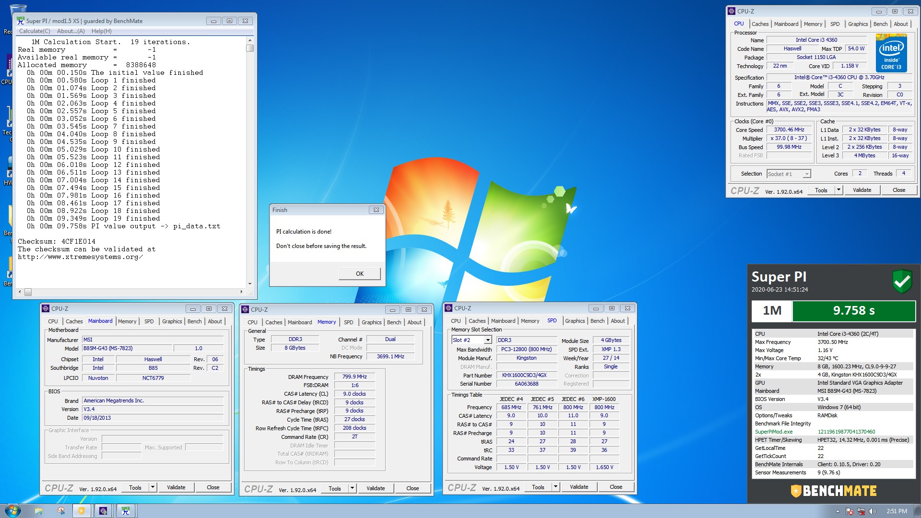The image size is (921, 518).
Task: Click the Intel inside Core i3 logo
Action: 891,53
